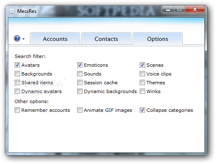Switch to the Accounts tab
Viewport: 216px width, 164px height.
tap(55, 39)
